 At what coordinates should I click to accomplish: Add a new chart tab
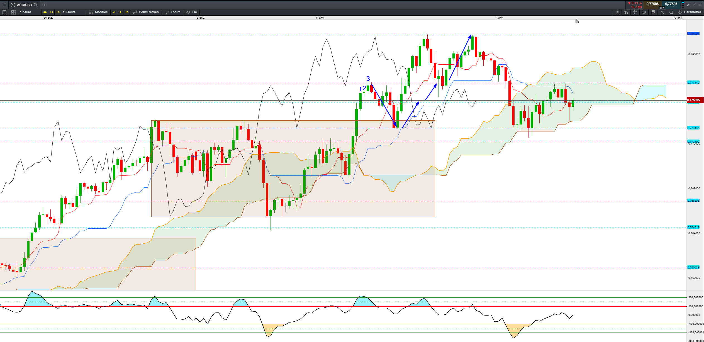[x=45, y=5]
